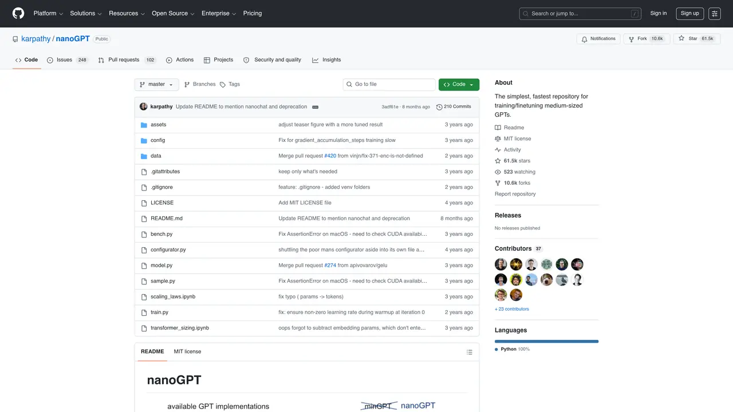733x412 pixels.
Task: Open the green Code dropdown button
Action: (459, 85)
